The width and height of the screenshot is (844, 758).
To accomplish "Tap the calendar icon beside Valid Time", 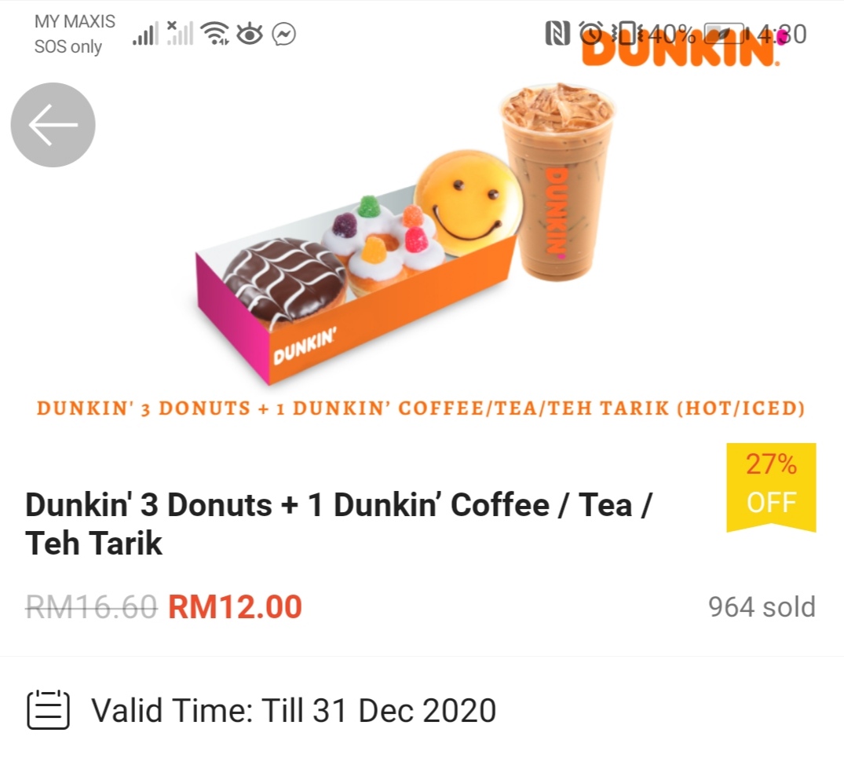I will tap(49, 710).
